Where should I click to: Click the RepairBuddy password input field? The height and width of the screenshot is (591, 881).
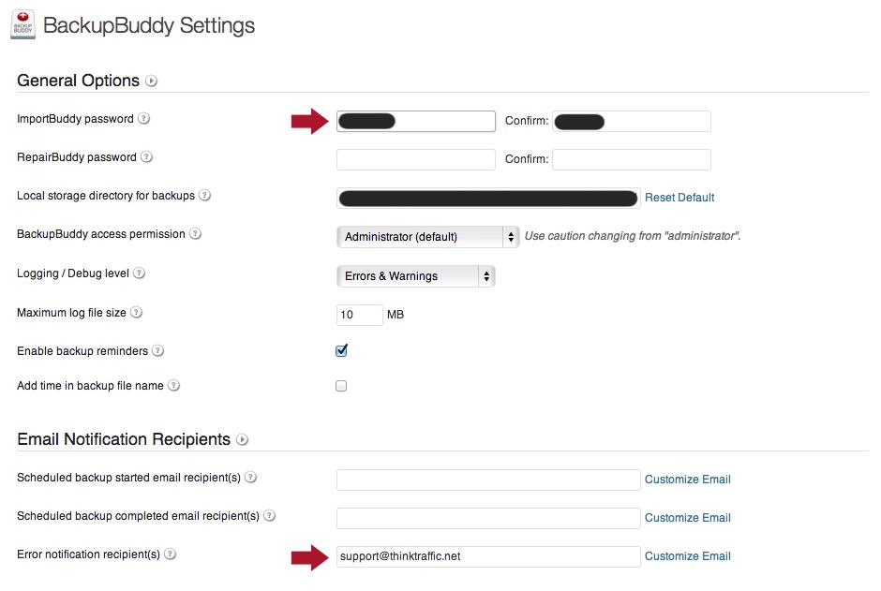pos(415,160)
